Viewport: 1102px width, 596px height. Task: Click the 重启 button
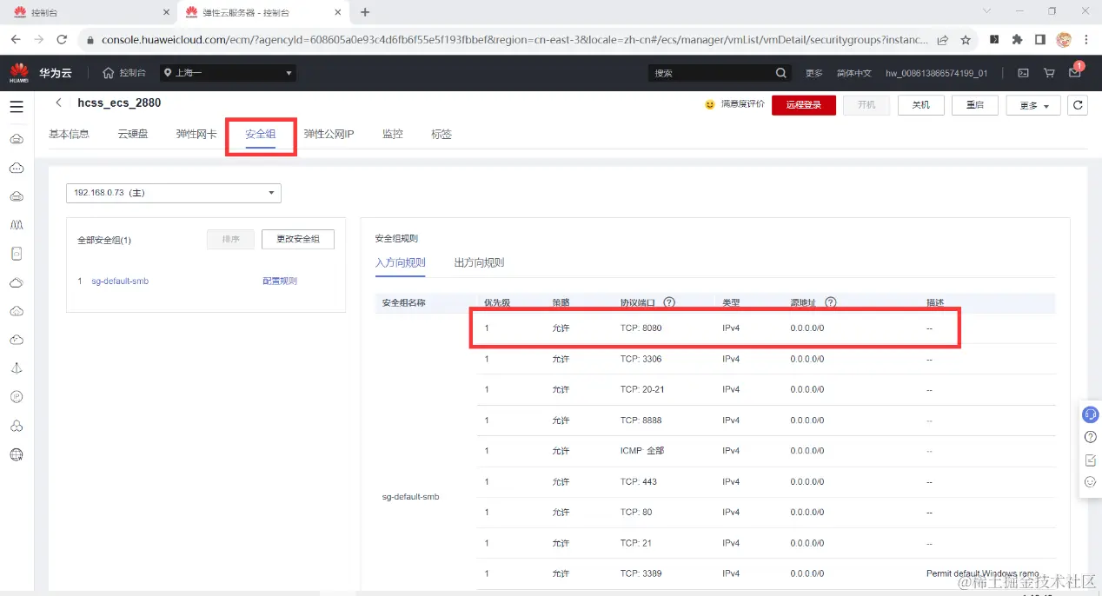pos(974,105)
